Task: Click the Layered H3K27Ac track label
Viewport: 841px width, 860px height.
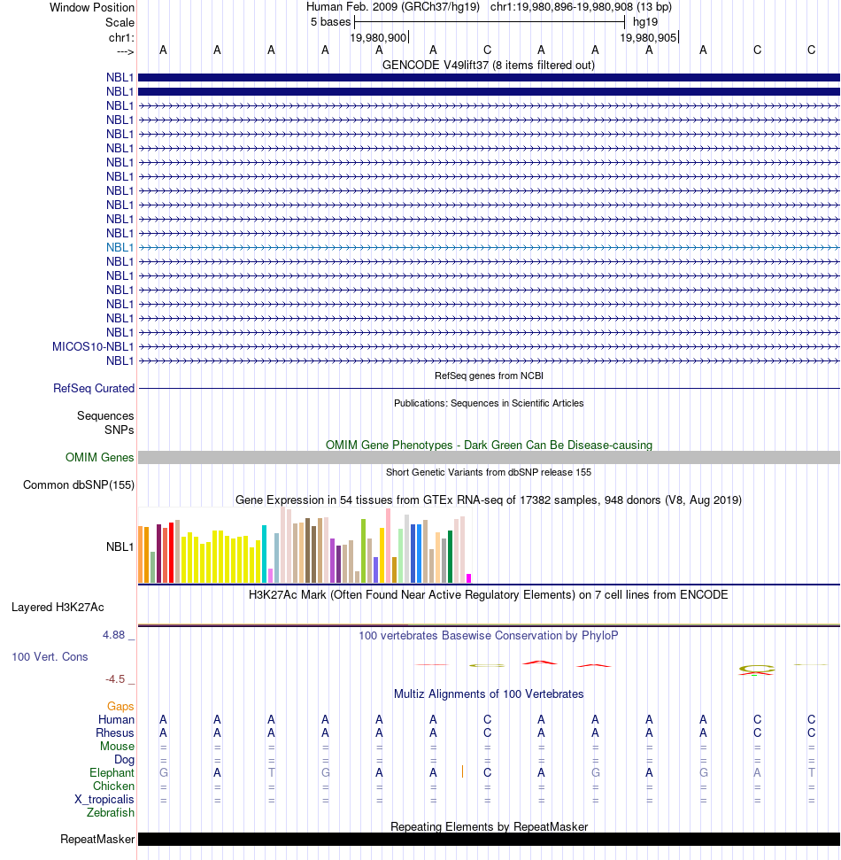Action: pyautogui.click(x=58, y=608)
